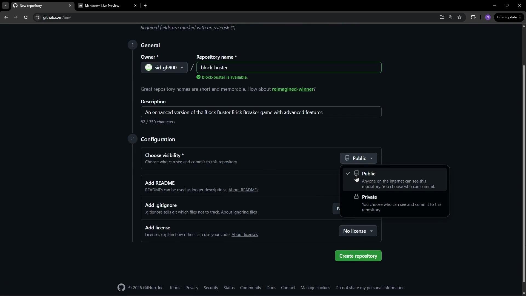Close the New repository tab

point(70,5)
